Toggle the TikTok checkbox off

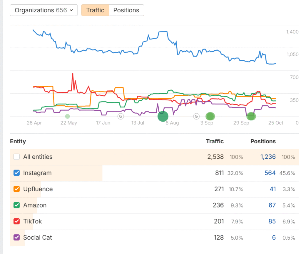[x=17, y=221]
